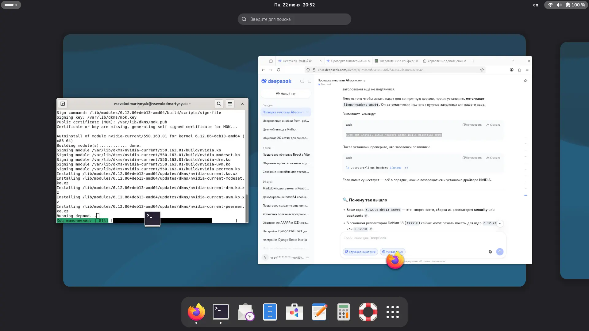Launch Terminal from the dock
The width and height of the screenshot is (589, 331).
[x=221, y=312]
